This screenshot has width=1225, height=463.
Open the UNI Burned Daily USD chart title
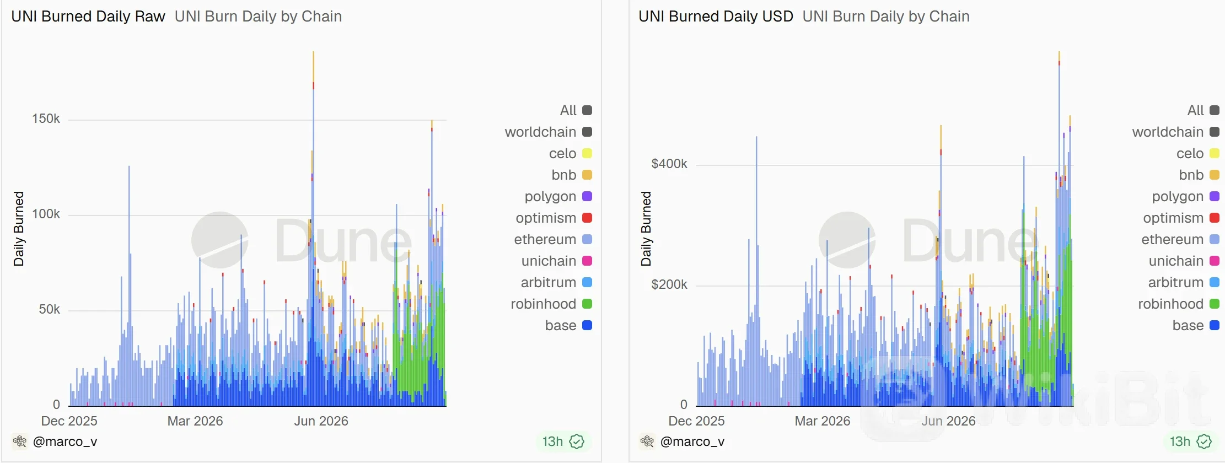pyautogui.click(x=716, y=17)
